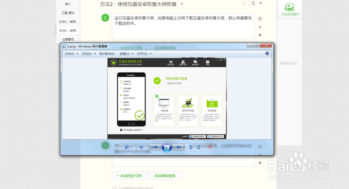Click the 点击添加图片 image icon

[289, 8]
